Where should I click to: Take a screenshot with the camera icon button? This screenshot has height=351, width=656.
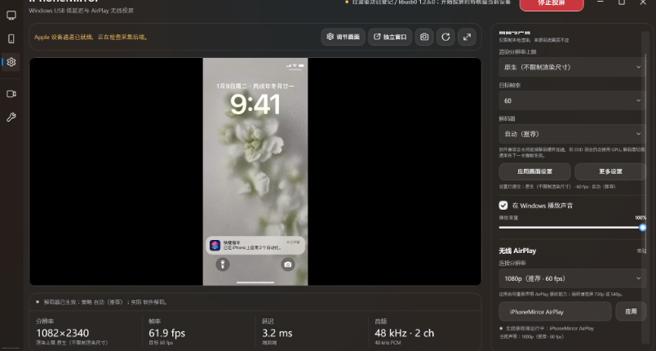424,37
